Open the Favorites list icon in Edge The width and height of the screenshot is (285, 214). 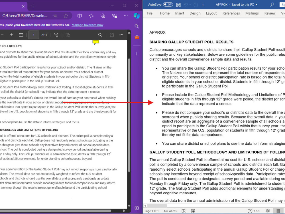91,16
